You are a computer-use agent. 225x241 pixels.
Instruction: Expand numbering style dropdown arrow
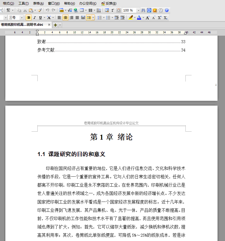104,18
